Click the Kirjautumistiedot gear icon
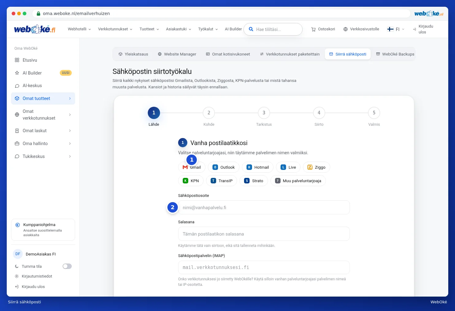 17,276
